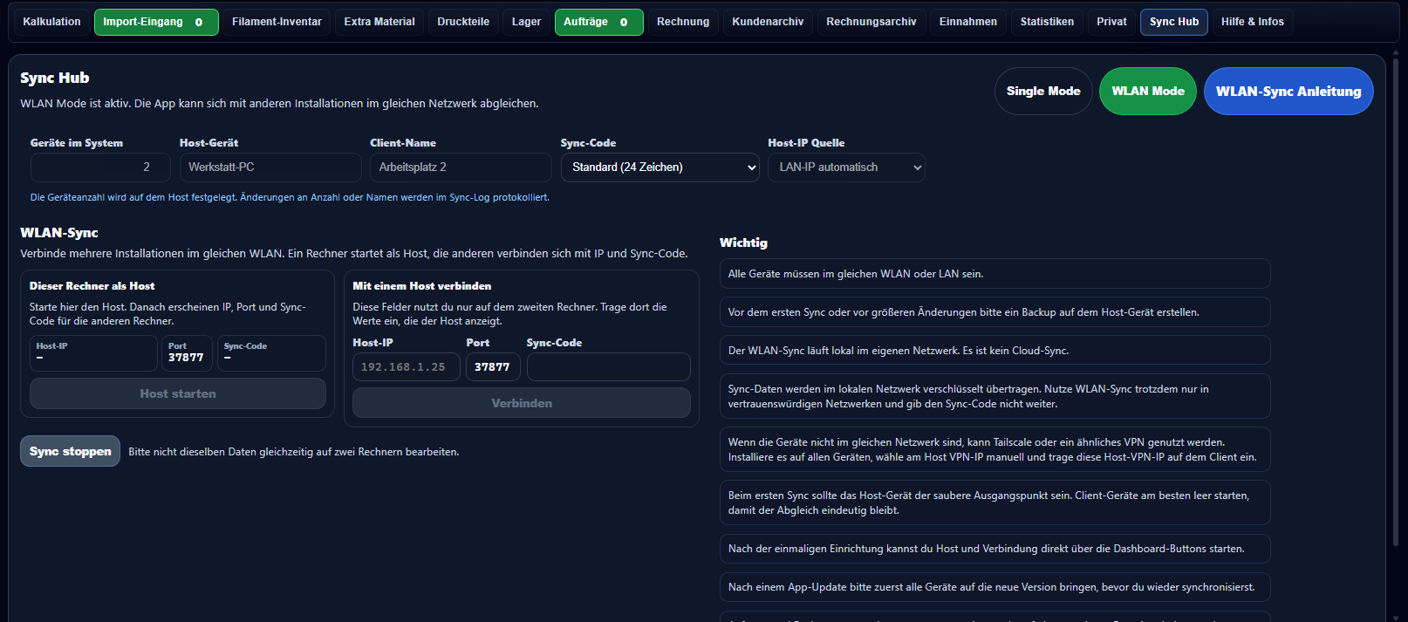
Task: Click the Dashboard-Buttons note
Action: (995, 549)
